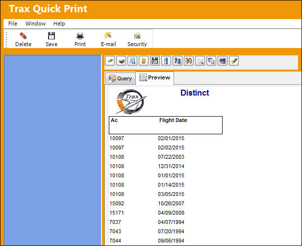Click date cell 04/09/2008
302x246 pixels.
point(171,213)
